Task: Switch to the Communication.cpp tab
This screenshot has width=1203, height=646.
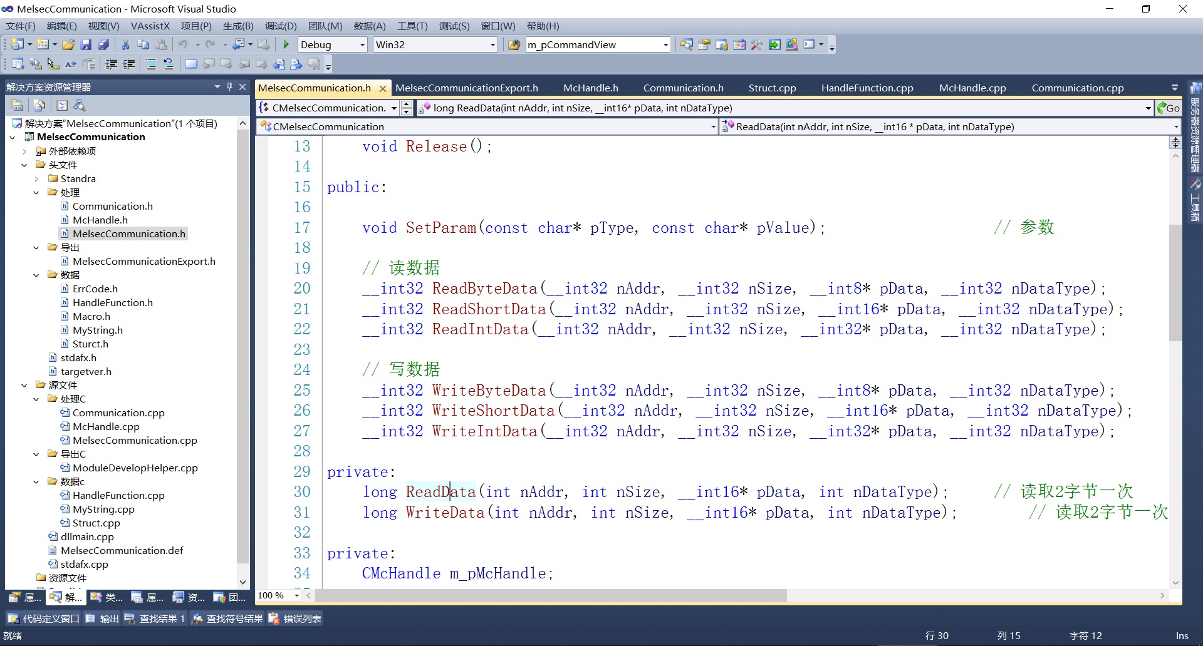Action: coord(1078,88)
